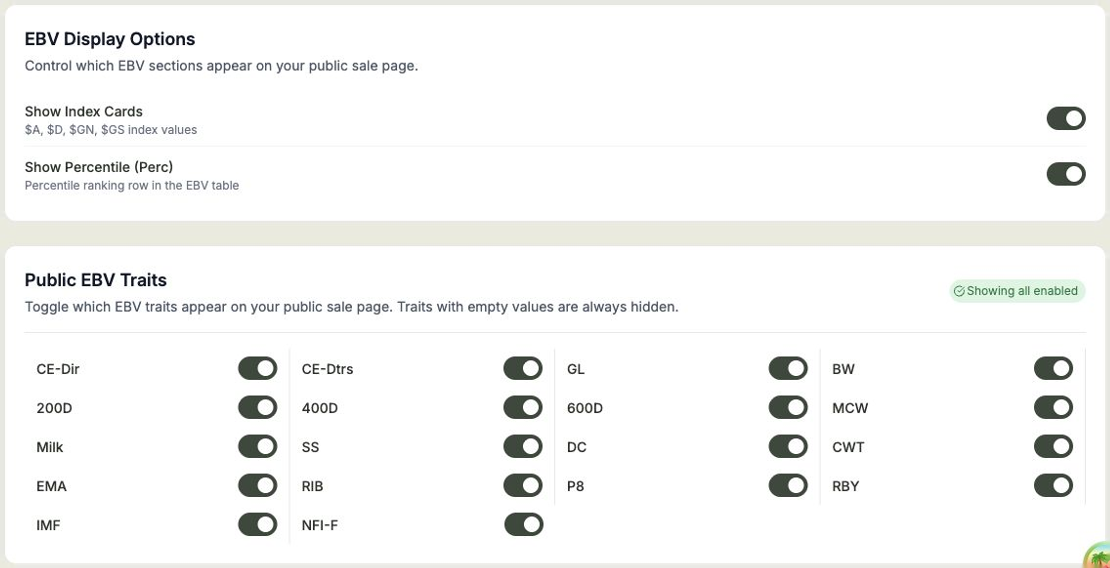The image size is (1110, 568).
Task: Click the Show Index Cards label
Action: point(84,112)
